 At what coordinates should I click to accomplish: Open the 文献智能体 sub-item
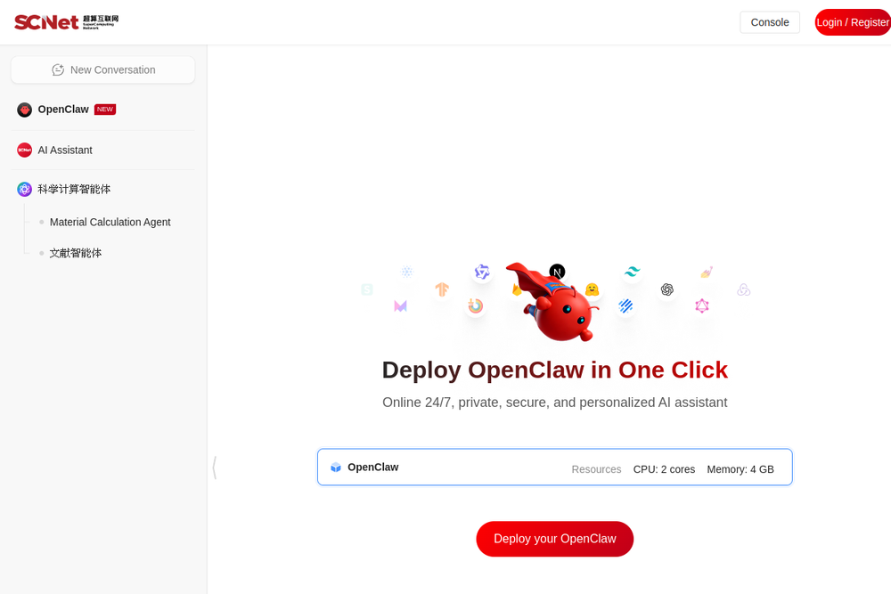coord(76,253)
